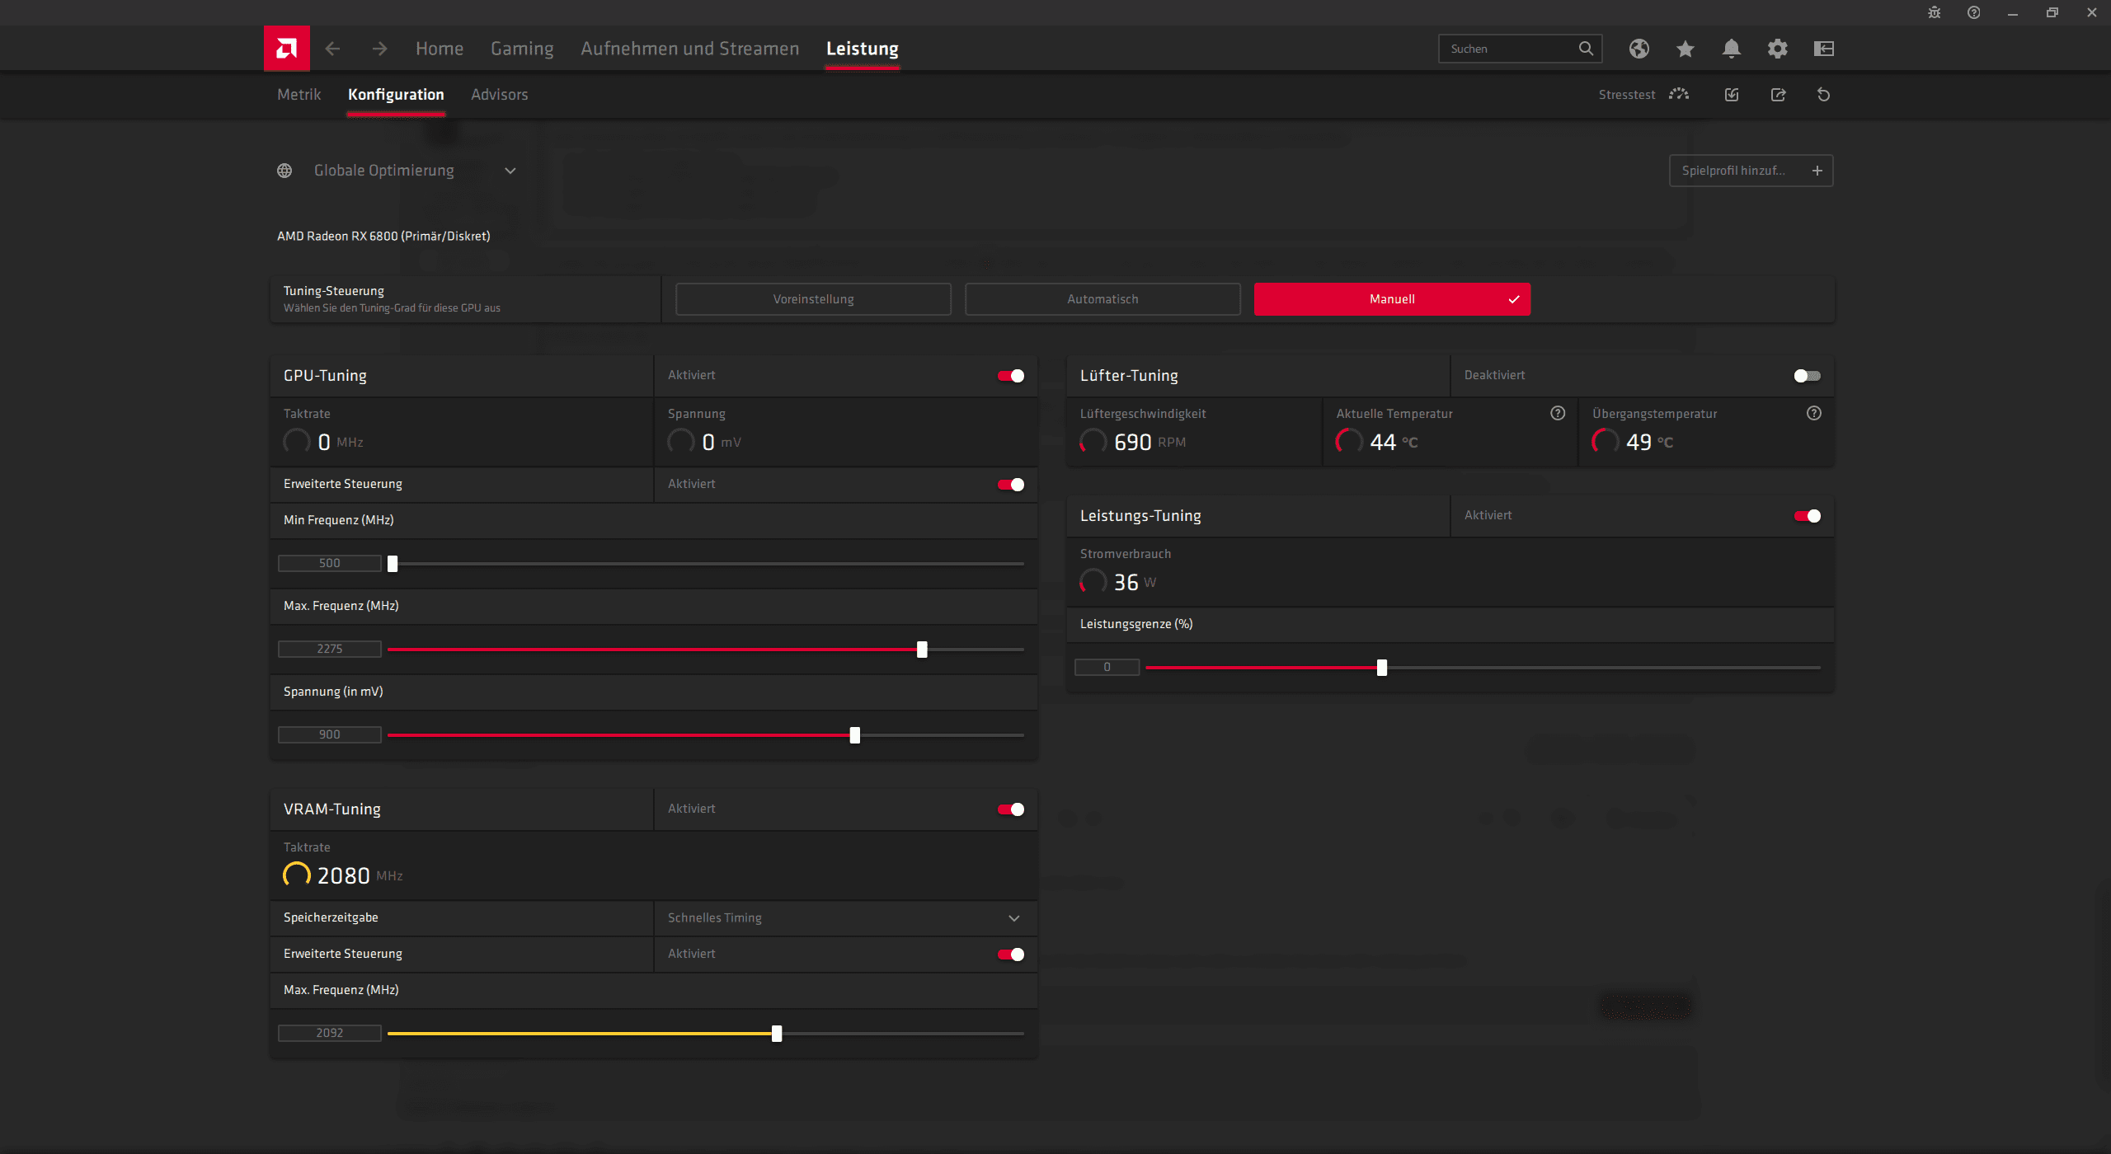
Task: Disable the GPU-Tuning toggle
Action: [1011, 376]
